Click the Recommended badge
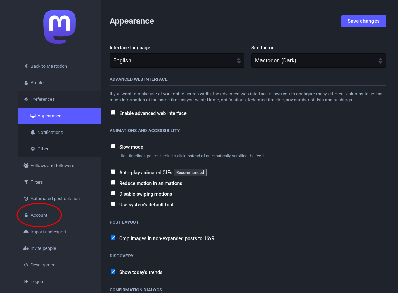This screenshot has height=293, width=398. (190, 172)
